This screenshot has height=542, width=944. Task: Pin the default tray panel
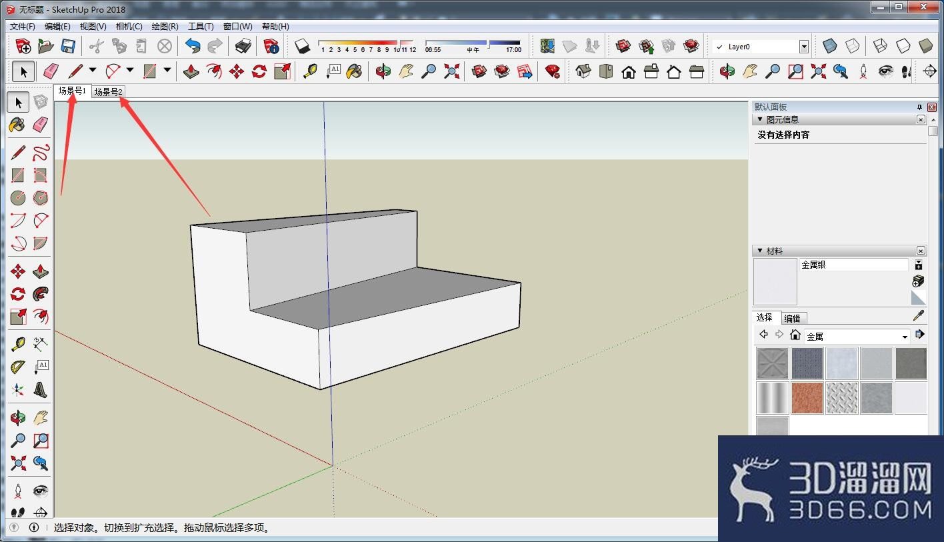[x=920, y=107]
